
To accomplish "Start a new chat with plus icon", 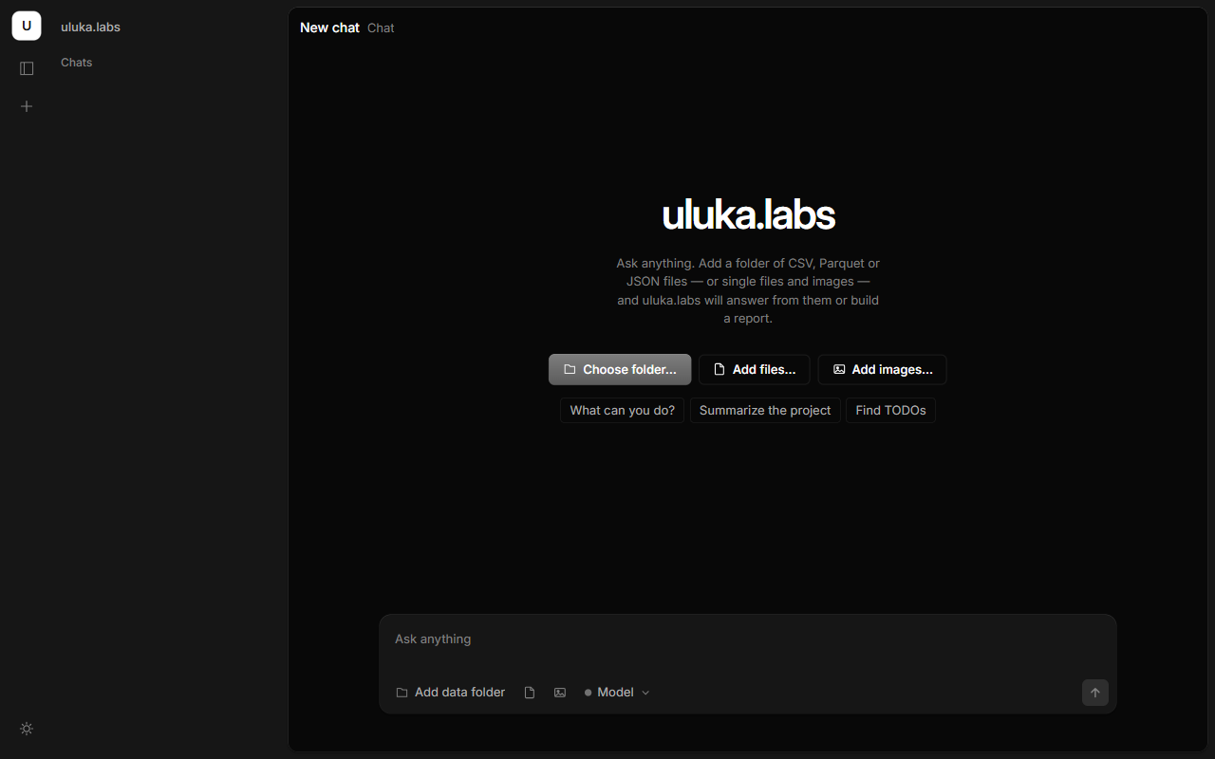I will tap(27, 106).
